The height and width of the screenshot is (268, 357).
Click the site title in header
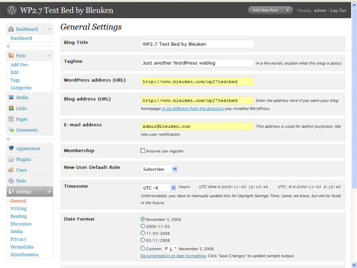[x=67, y=10]
